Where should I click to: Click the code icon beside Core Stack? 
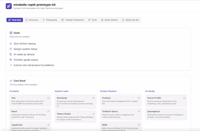(11, 81)
